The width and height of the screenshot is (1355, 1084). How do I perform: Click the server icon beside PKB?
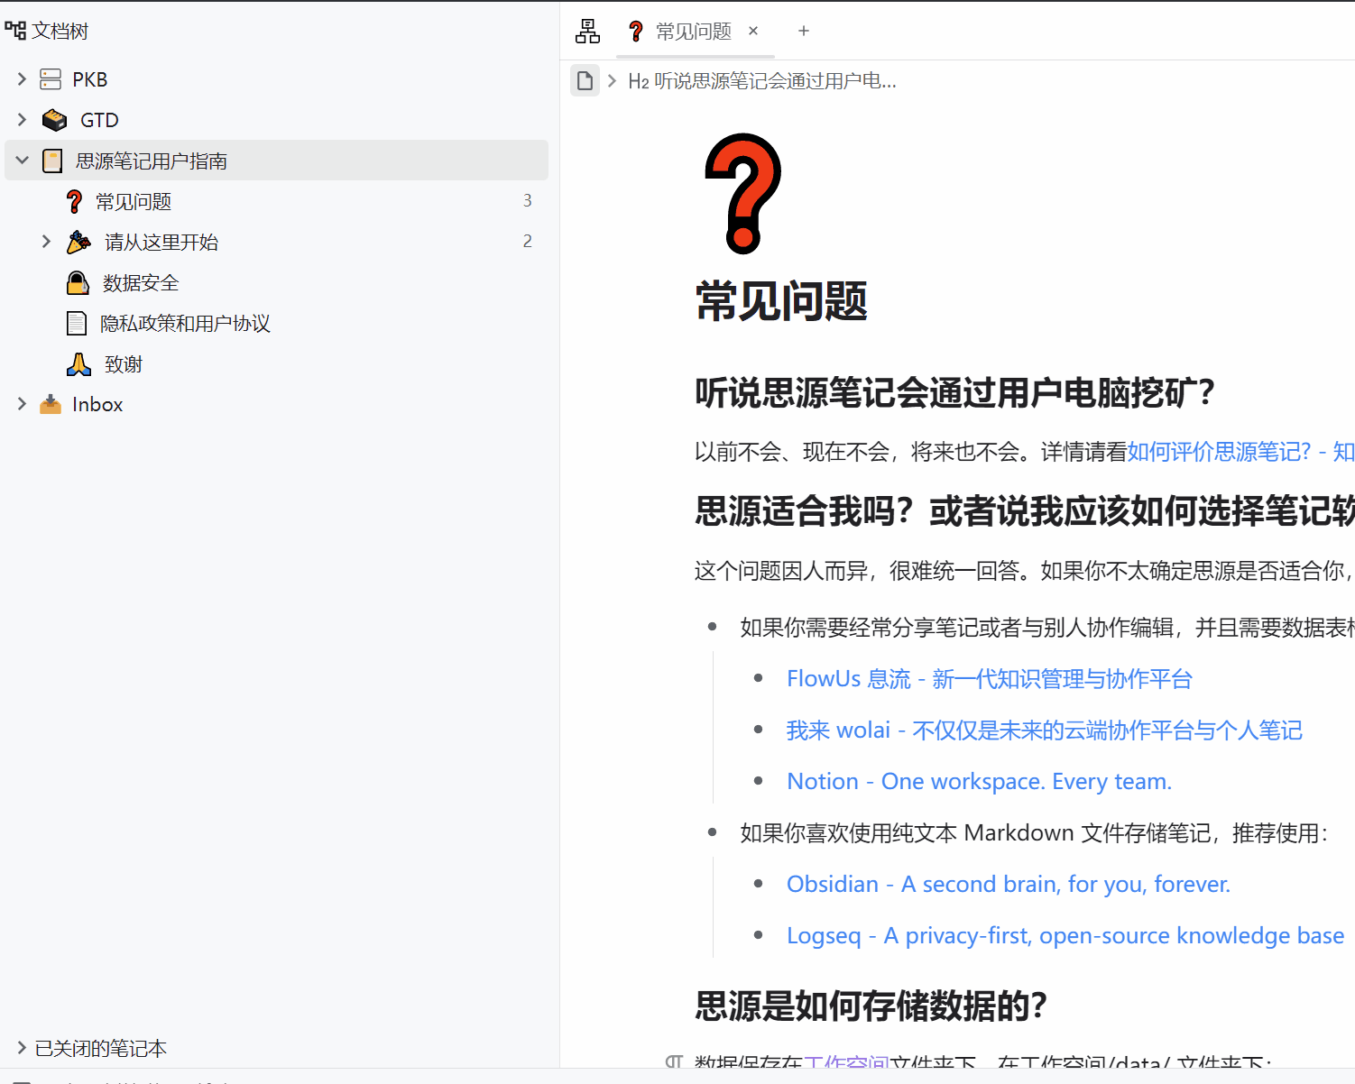(x=51, y=78)
